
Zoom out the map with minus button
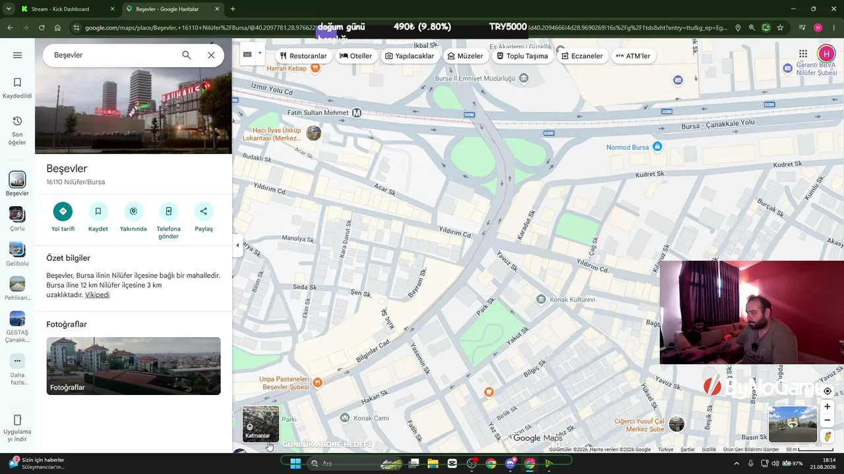(828, 421)
